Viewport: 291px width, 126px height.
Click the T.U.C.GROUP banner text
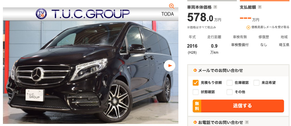click(x=91, y=14)
